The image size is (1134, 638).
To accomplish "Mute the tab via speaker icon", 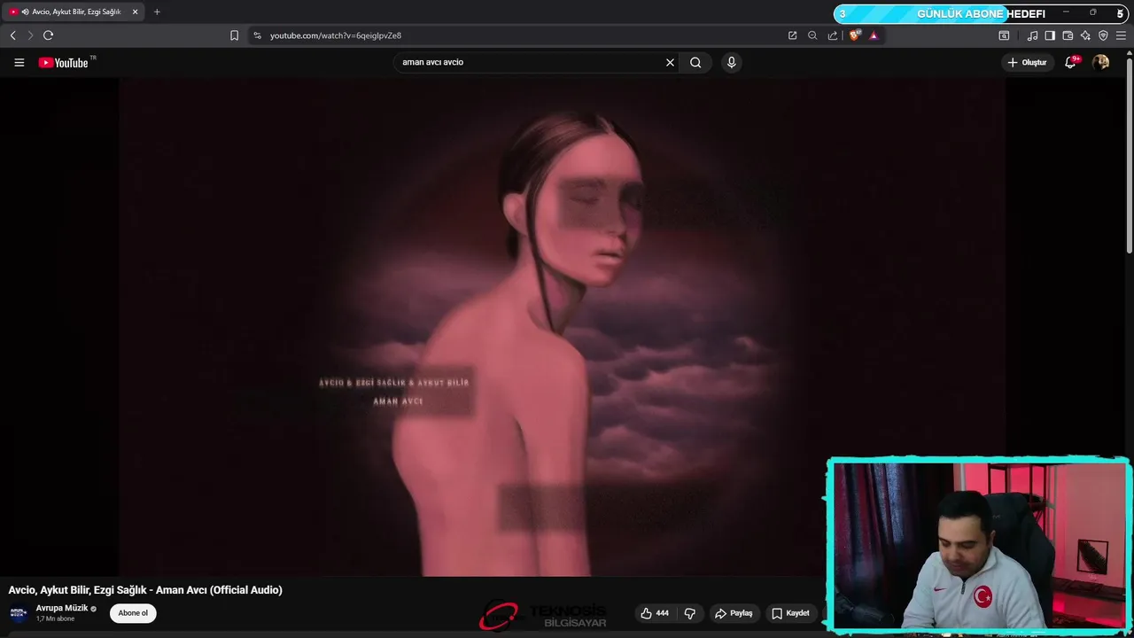I will (25, 12).
